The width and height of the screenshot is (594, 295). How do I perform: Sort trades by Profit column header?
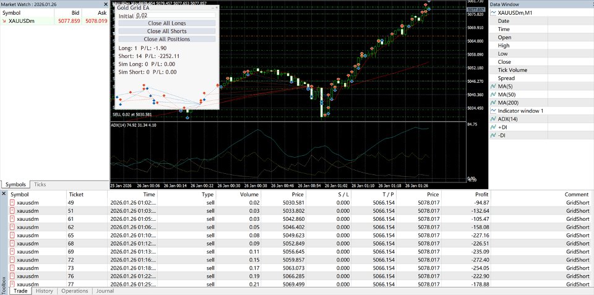pos(482,194)
